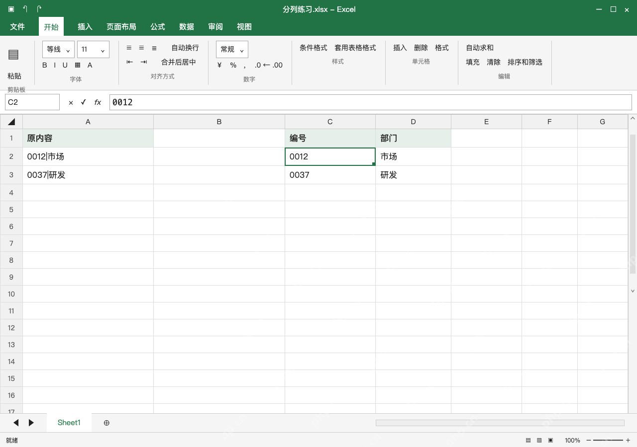Open the cell borders grid icon
Screen dimensions: 637x447
(x=78, y=65)
